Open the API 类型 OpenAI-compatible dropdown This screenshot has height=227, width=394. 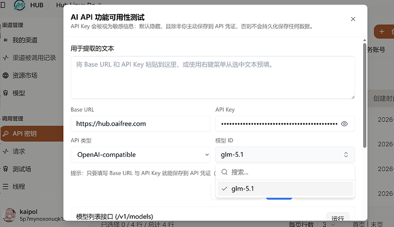[140, 155]
